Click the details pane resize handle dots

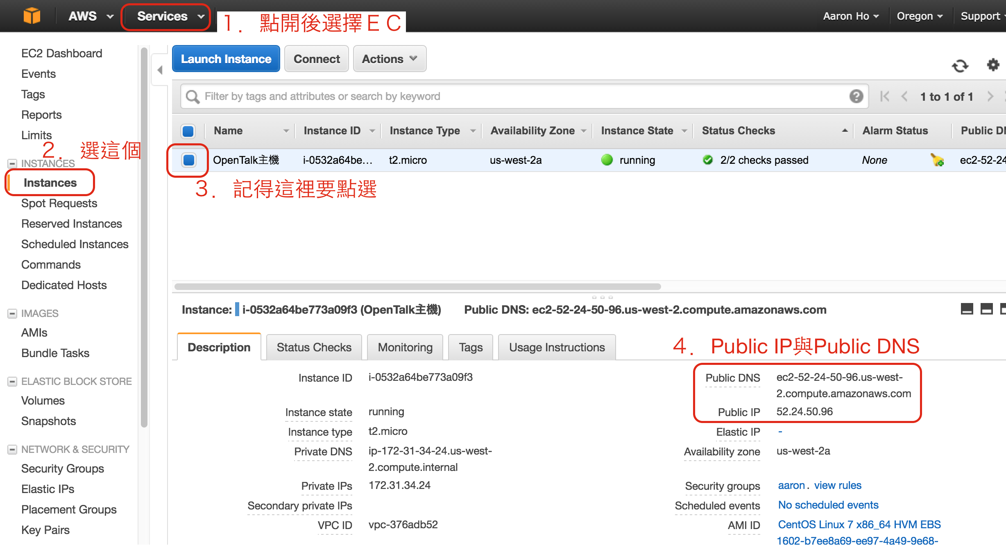[602, 297]
